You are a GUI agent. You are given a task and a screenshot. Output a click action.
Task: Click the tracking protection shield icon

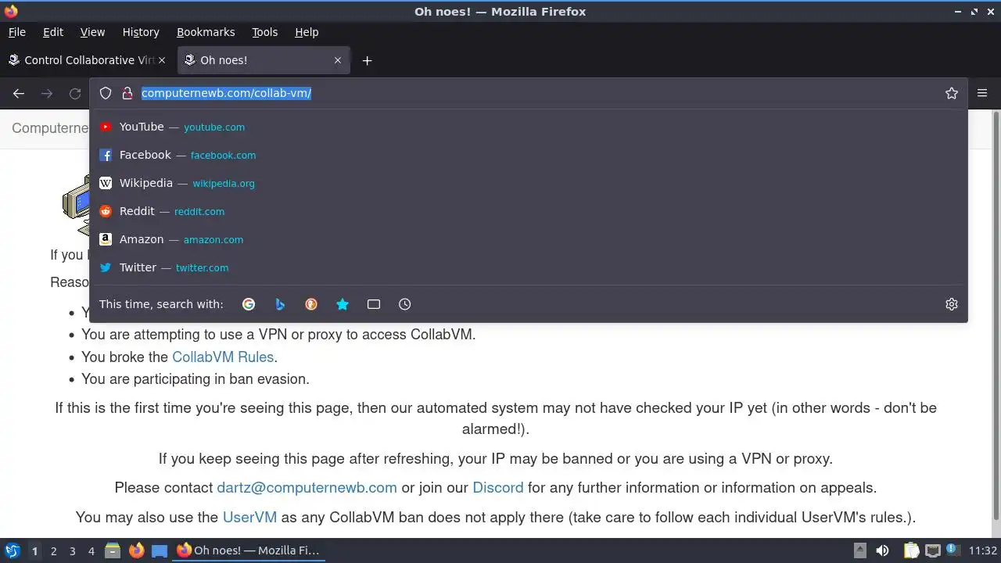[x=106, y=93]
